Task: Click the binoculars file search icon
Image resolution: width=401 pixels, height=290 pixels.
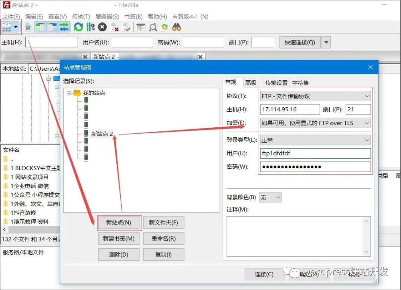Action: (x=176, y=27)
